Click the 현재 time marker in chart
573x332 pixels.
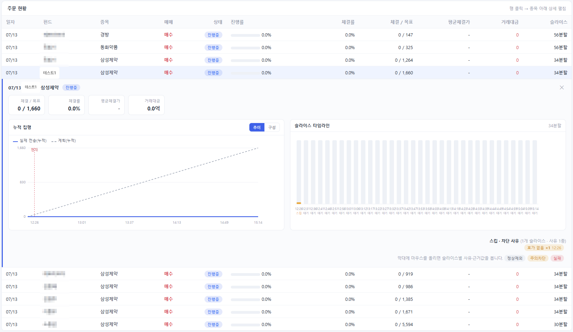point(34,150)
